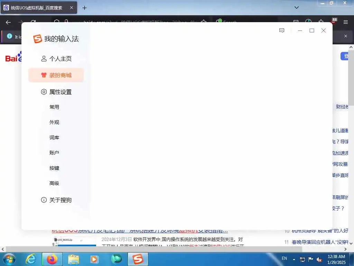Screen dimensions: 354x266
Task: Click the Baidu logo in the browser
Action: point(13,57)
